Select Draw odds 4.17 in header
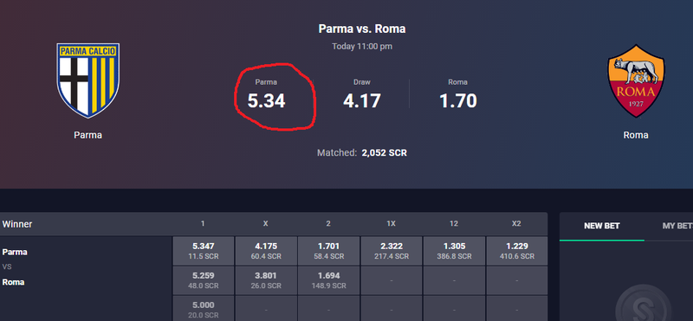 point(362,95)
